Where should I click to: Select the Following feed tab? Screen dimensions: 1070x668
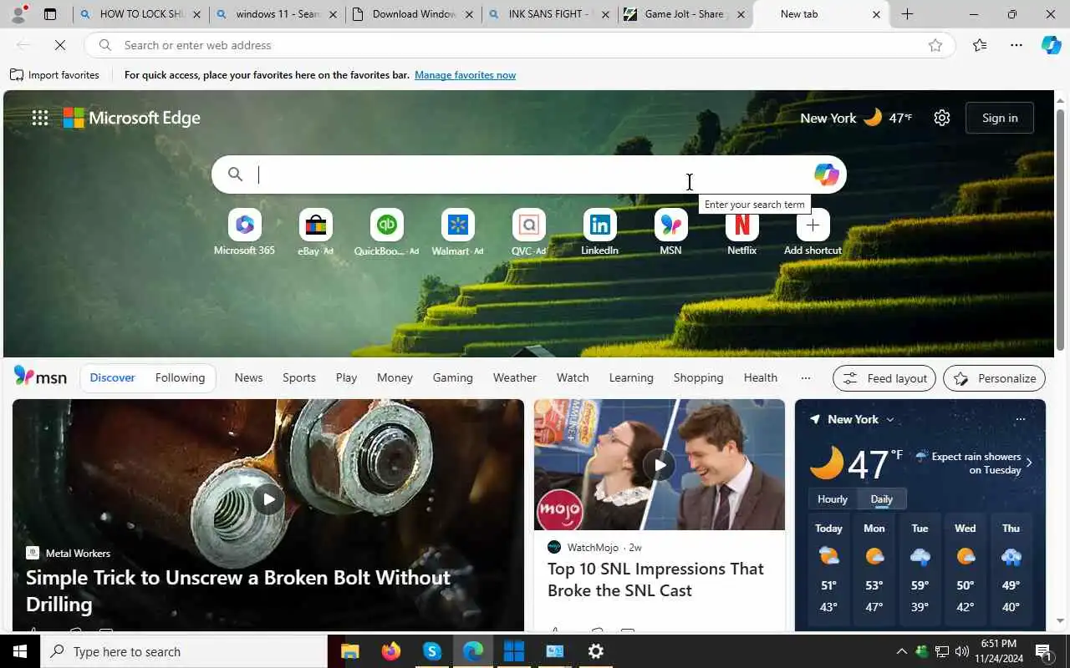coord(180,377)
